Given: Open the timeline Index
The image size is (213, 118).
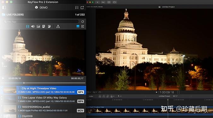Looking at the screenshot, I should point(91,96).
